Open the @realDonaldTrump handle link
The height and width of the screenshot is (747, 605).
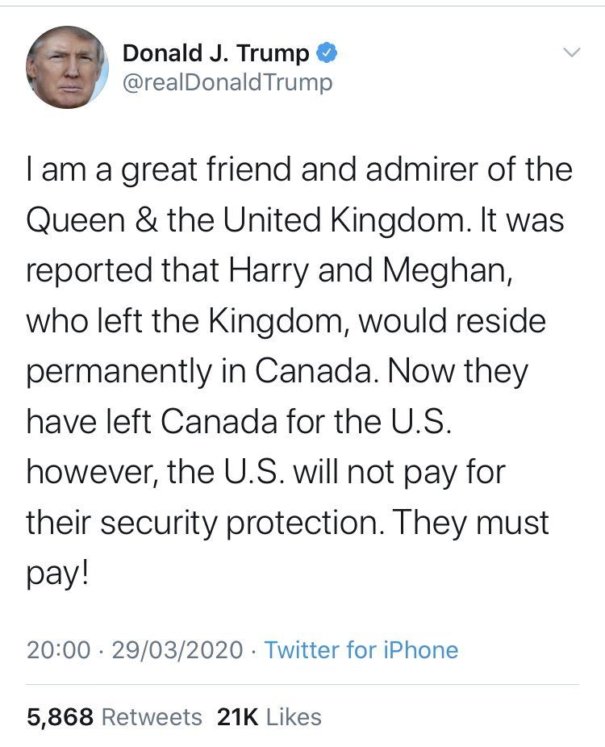(227, 82)
